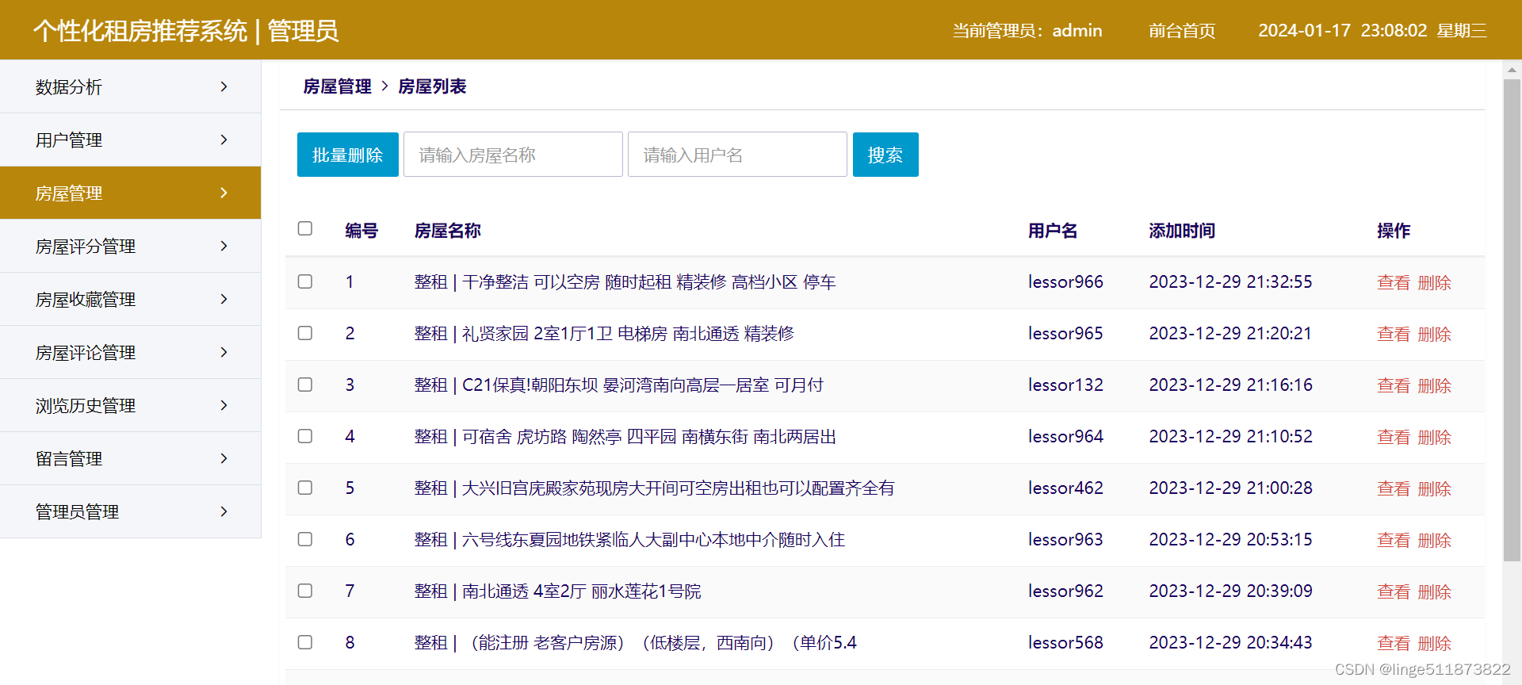This screenshot has width=1522, height=685.
Task: Check the box for row 8 lessor568
Action: 305,642
